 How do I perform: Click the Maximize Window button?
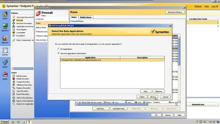(175, 12)
